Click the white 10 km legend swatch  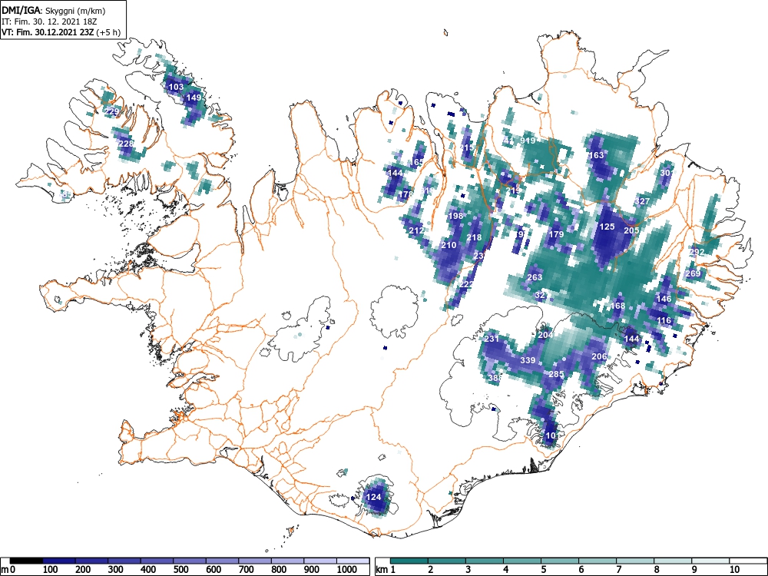coord(748,561)
